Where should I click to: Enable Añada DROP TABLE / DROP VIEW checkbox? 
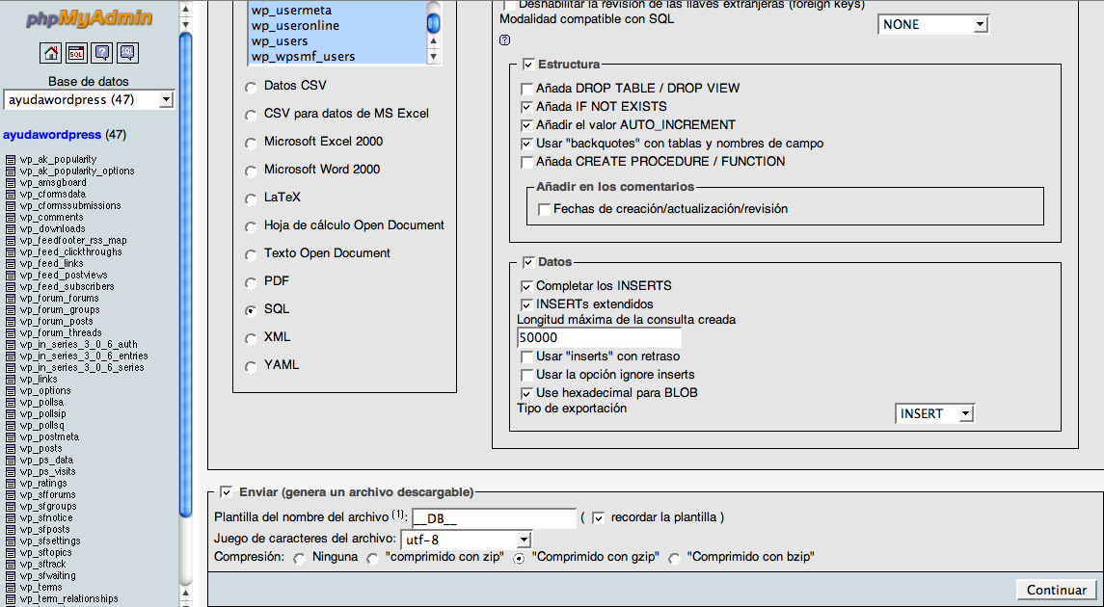[x=526, y=89]
